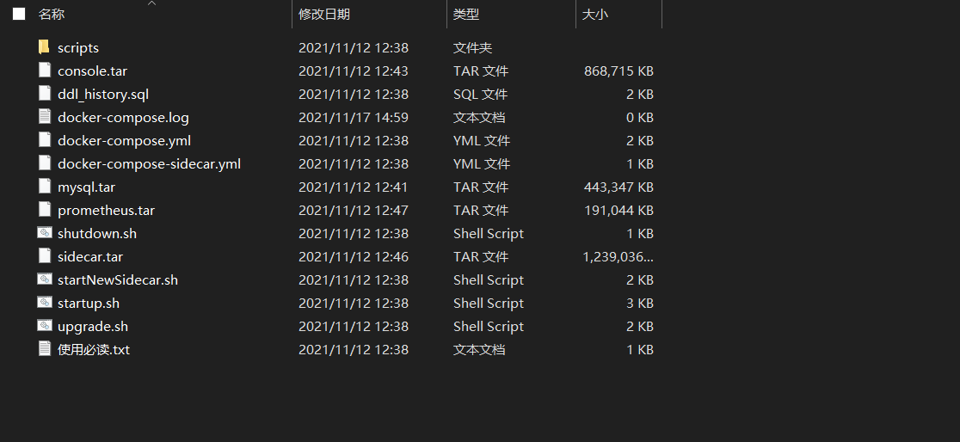Image resolution: width=960 pixels, height=442 pixels.
Task: Click the shutdown.sh shell script icon
Action: tap(44, 233)
